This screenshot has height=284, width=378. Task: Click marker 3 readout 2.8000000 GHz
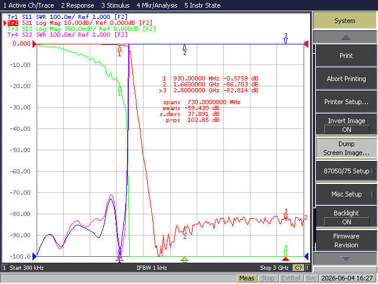(208, 91)
